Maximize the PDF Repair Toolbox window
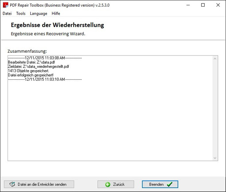The height and width of the screenshot is (192, 226). (x=203, y=5)
